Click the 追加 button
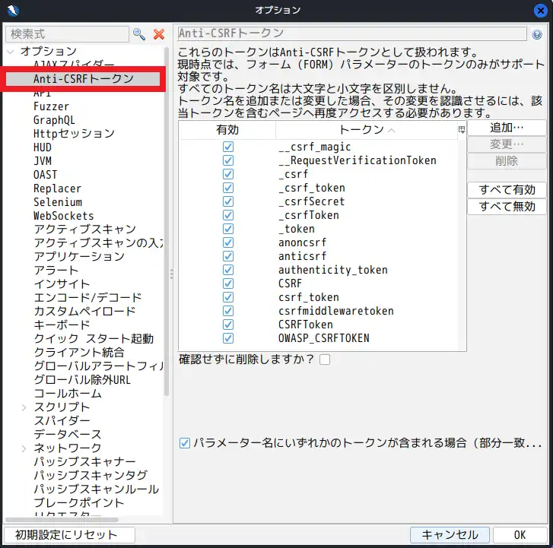This screenshot has width=553, height=548. [x=506, y=128]
